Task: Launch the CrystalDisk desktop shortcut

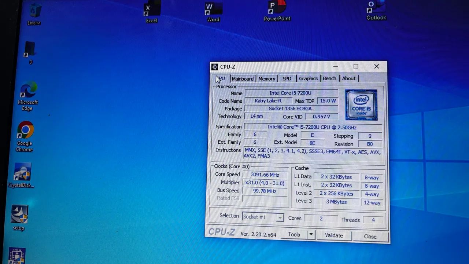Action: tap(21, 175)
